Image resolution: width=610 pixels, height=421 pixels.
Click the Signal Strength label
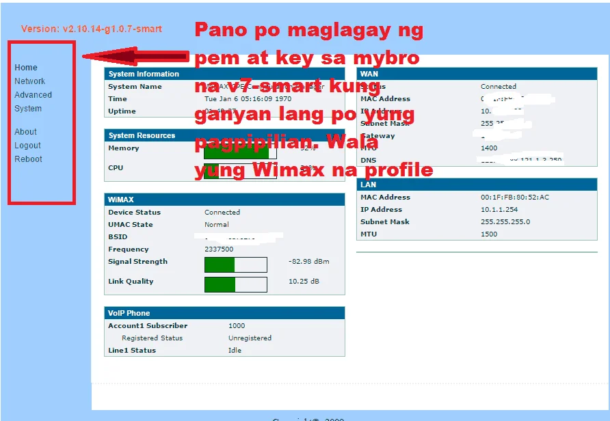click(x=137, y=262)
